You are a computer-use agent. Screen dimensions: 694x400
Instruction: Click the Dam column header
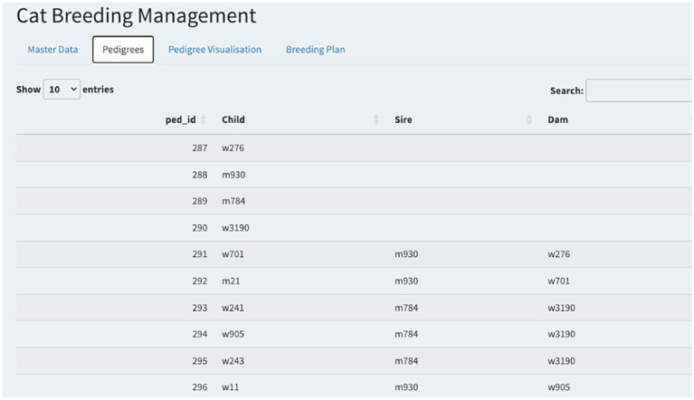[x=557, y=119]
